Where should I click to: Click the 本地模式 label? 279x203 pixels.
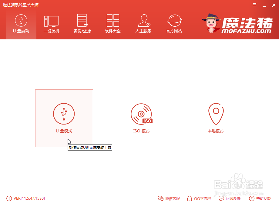(x=216, y=131)
